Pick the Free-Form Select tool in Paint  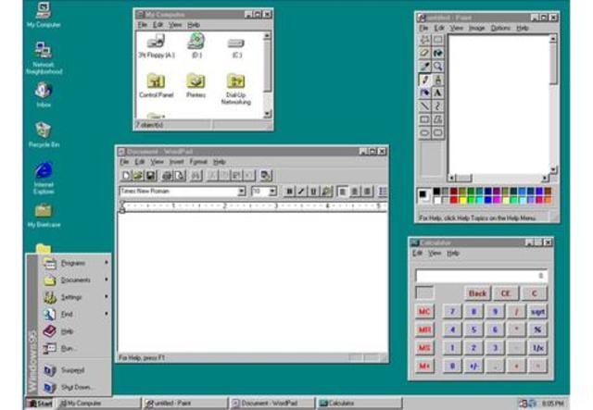(424, 40)
